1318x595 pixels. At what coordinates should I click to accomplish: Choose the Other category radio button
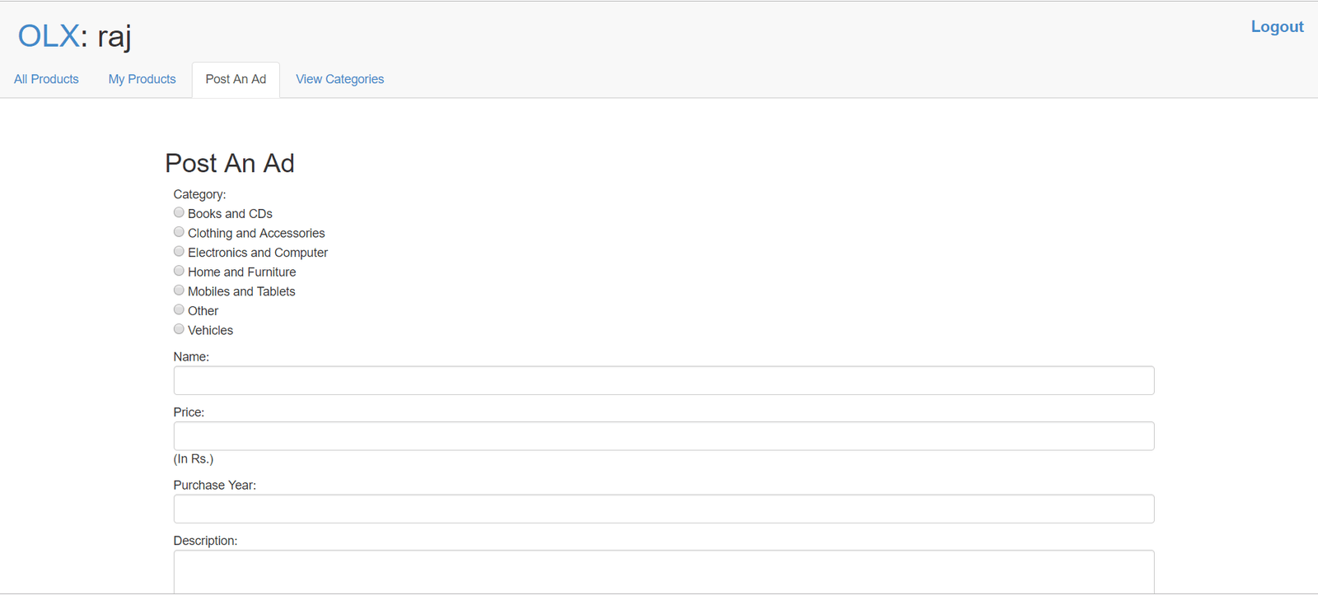(x=179, y=309)
